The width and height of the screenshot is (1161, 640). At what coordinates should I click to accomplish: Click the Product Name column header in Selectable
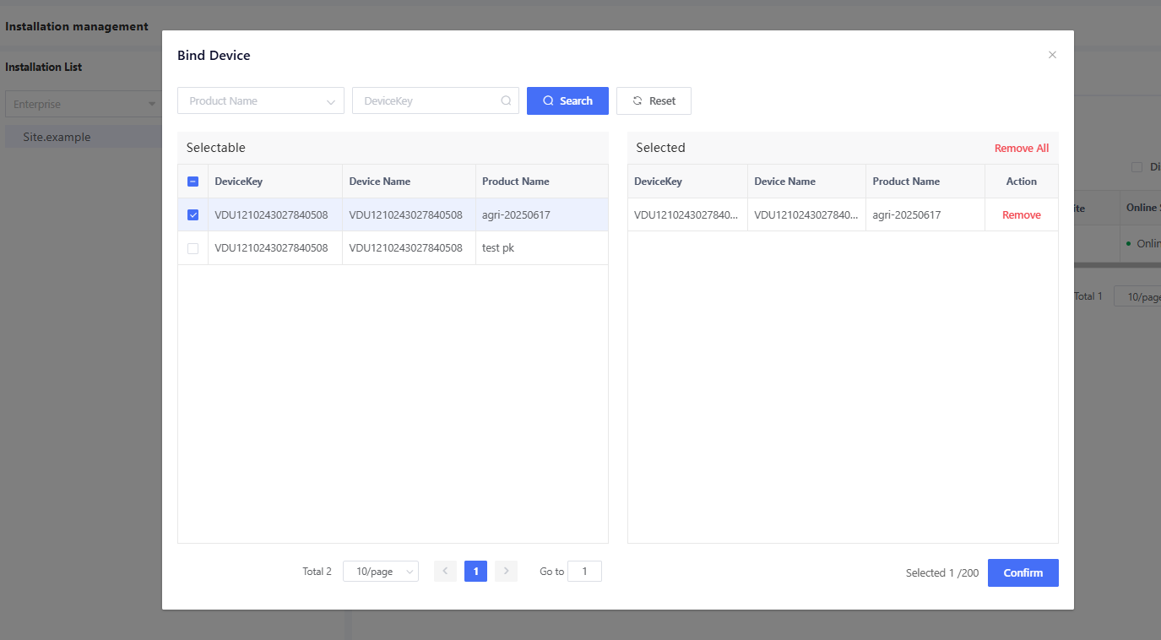(x=515, y=182)
